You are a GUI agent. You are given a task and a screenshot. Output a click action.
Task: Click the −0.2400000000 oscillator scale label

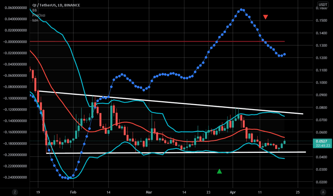15,177
